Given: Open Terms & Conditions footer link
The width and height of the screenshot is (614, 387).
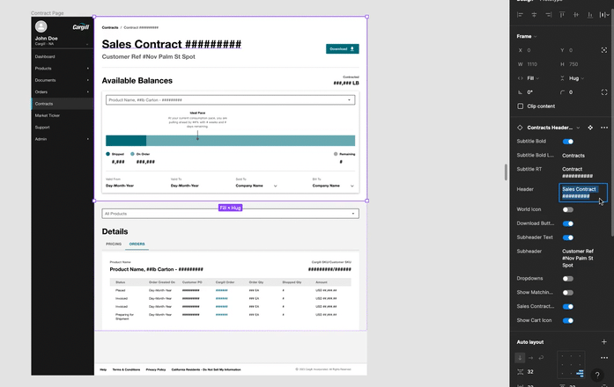Looking at the screenshot, I should [x=126, y=369].
